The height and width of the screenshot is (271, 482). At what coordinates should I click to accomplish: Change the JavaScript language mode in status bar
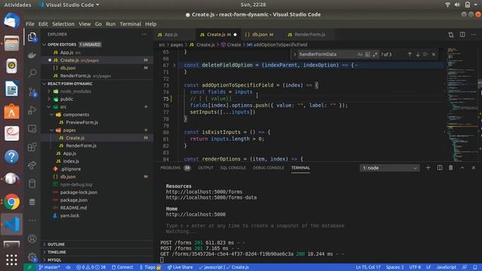click(x=447, y=267)
